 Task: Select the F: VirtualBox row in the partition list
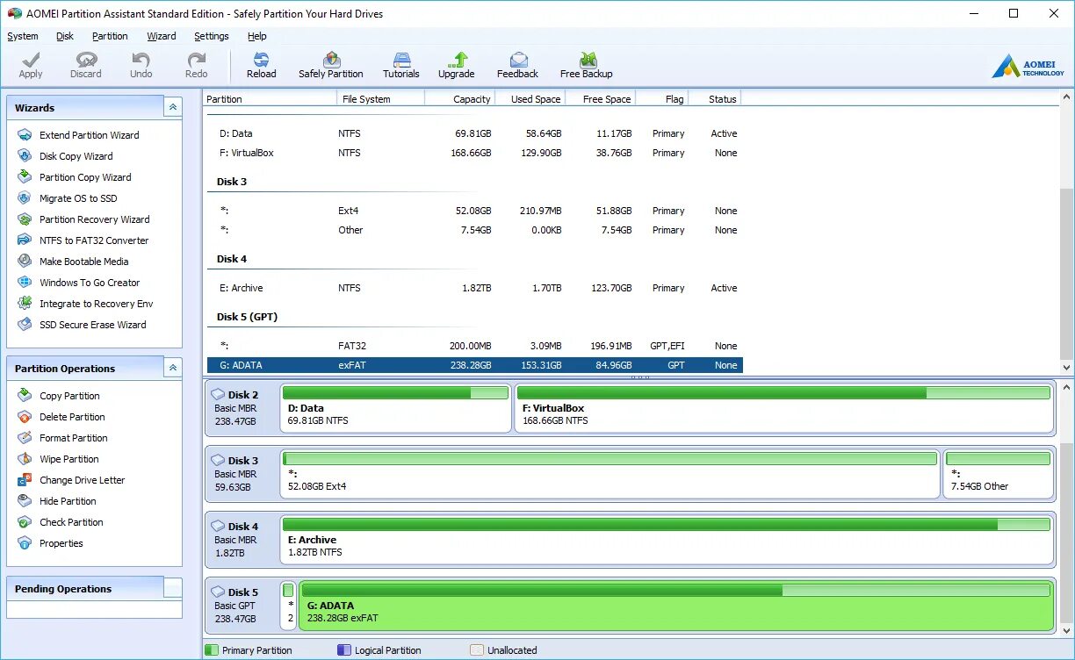[474, 153]
